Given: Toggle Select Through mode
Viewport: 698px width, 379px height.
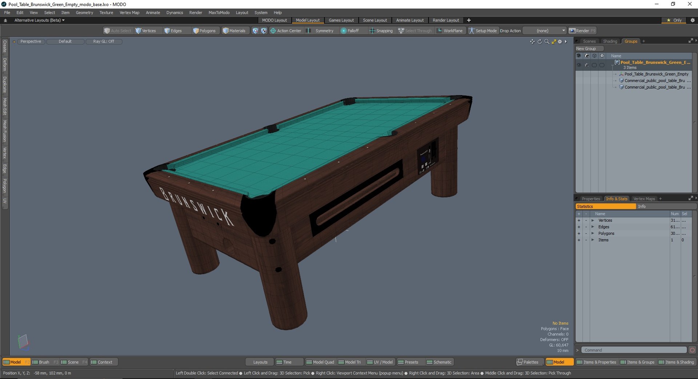Looking at the screenshot, I should (x=415, y=31).
